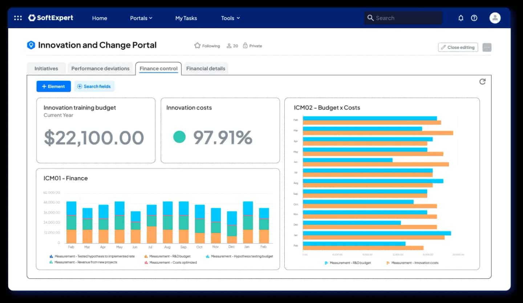Toggle Following on the portal

tap(206, 46)
